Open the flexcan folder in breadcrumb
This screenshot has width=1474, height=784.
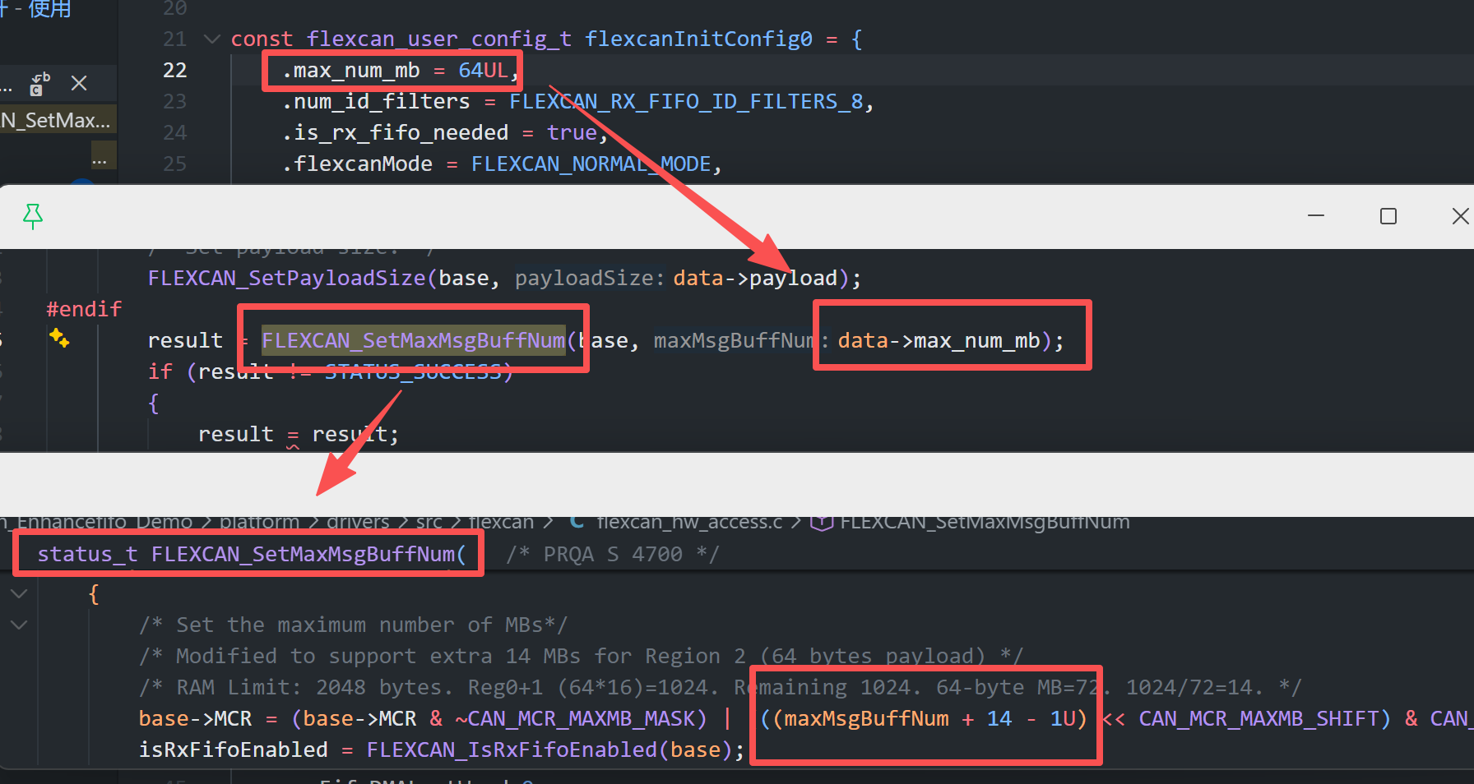coord(501,522)
